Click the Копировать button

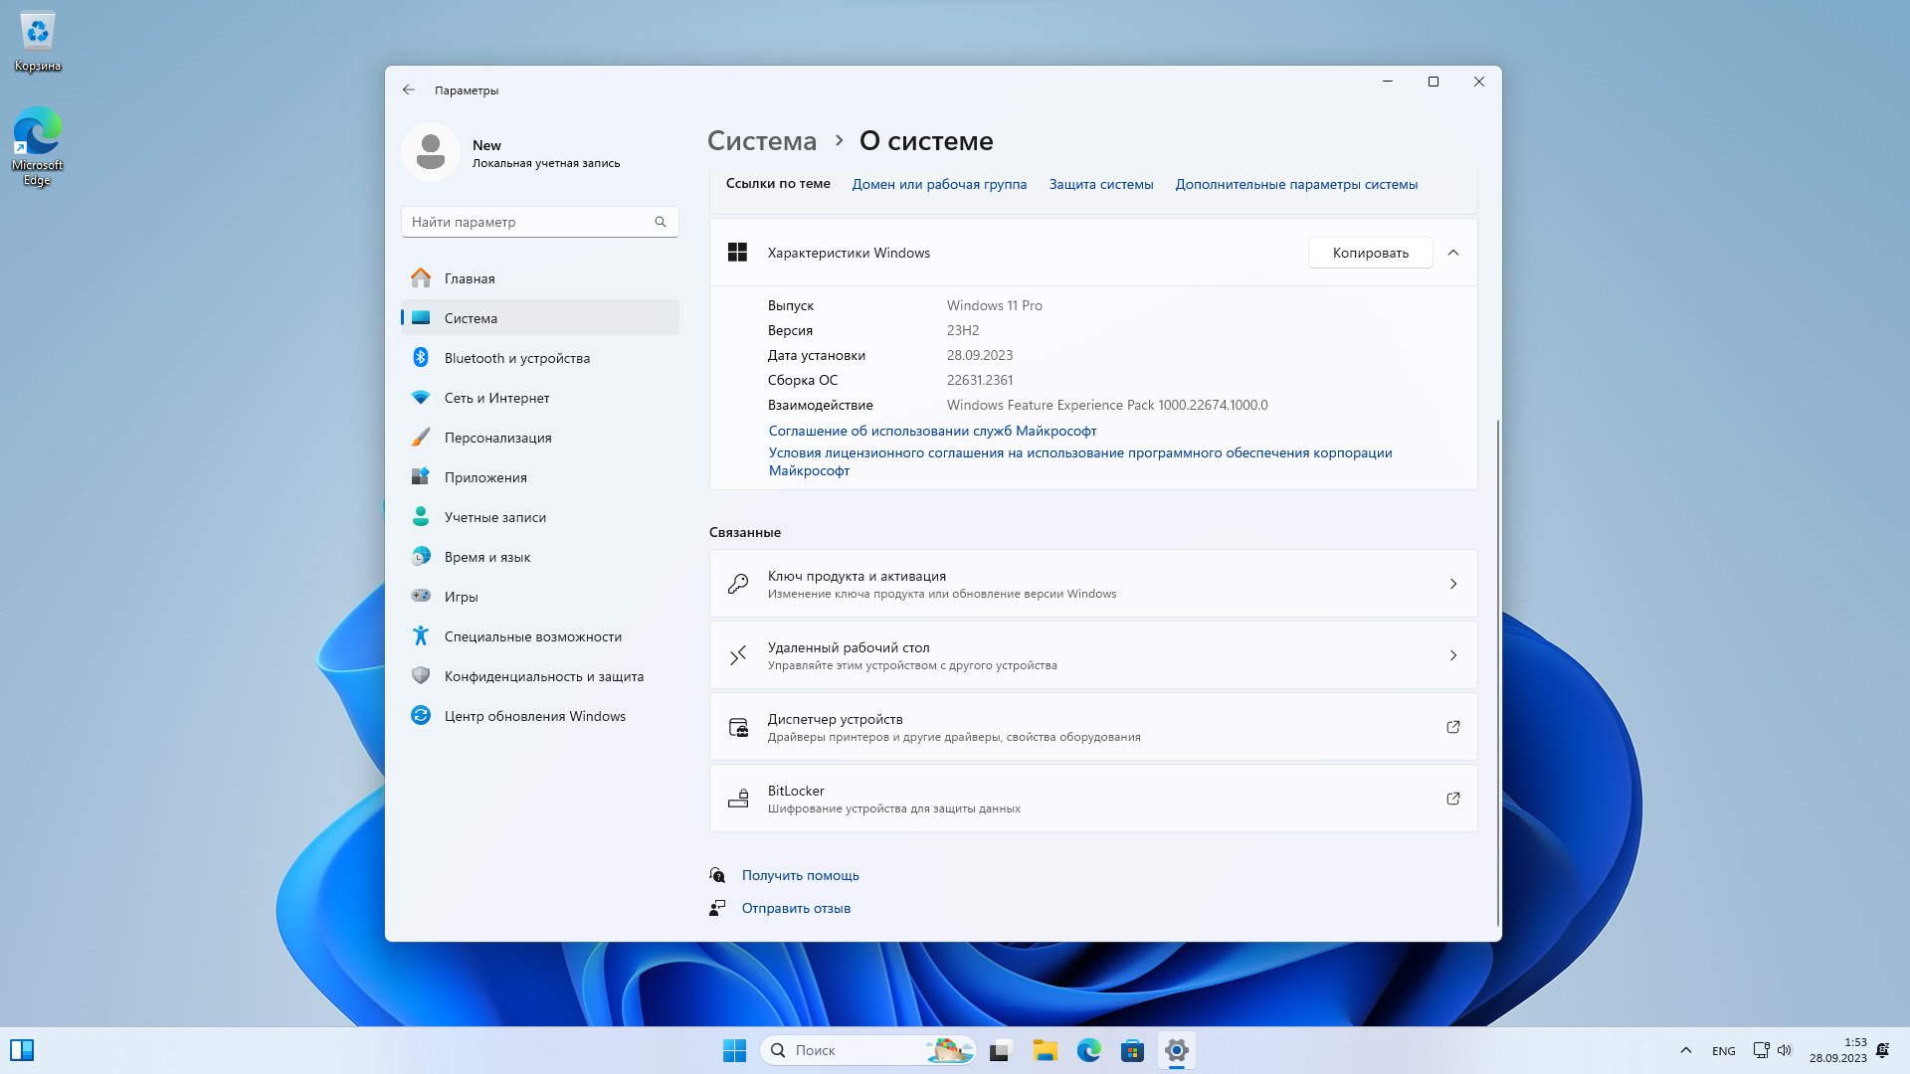click(x=1370, y=253)
